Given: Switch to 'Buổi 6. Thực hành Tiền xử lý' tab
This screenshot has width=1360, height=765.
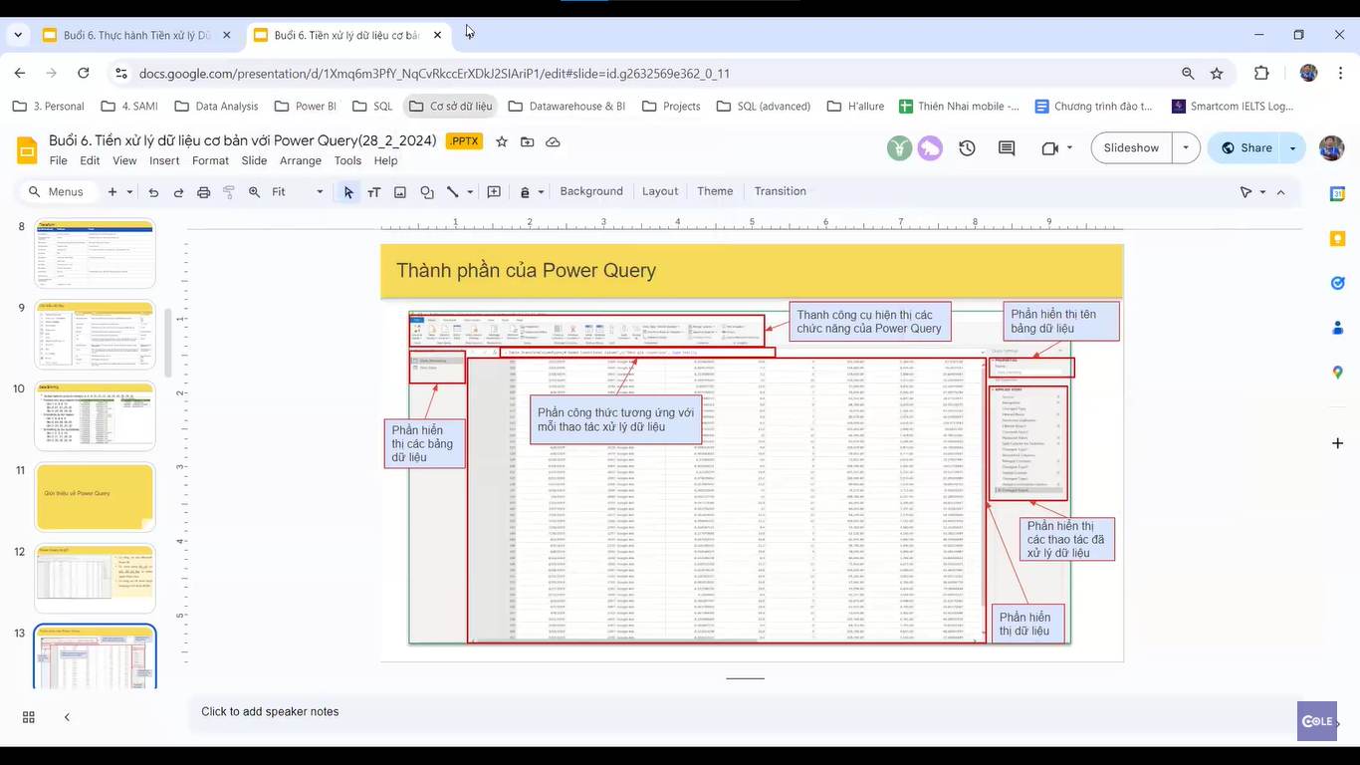Looking at the screenshot, I should click(x=136, y=35).
